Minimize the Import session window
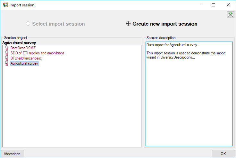Viewport: 236px width, 158px height. (199, 5)
